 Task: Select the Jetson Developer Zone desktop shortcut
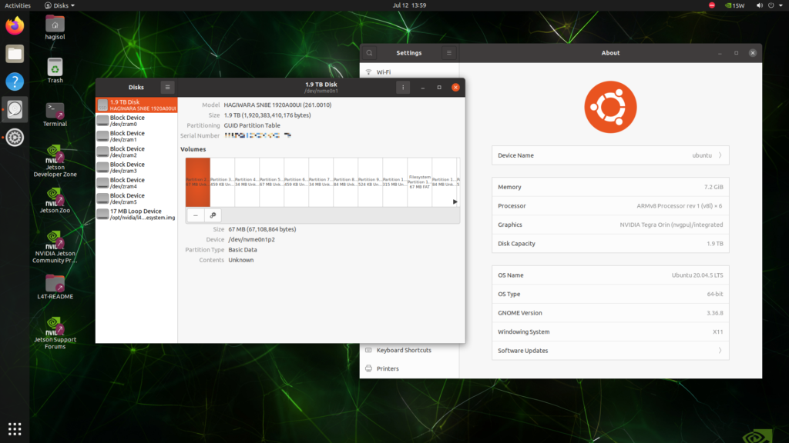[x=55, y=162]
